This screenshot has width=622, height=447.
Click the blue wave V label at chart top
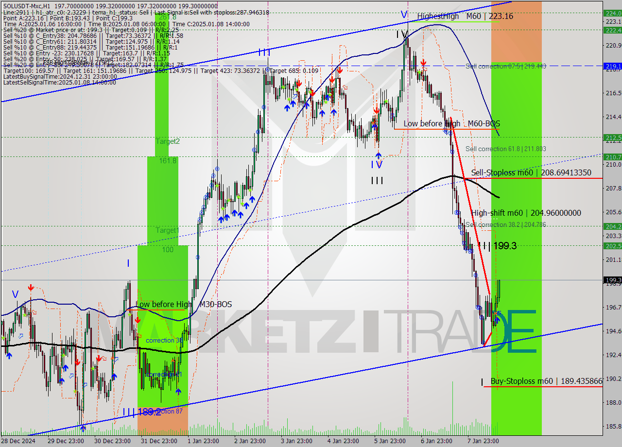404,15
